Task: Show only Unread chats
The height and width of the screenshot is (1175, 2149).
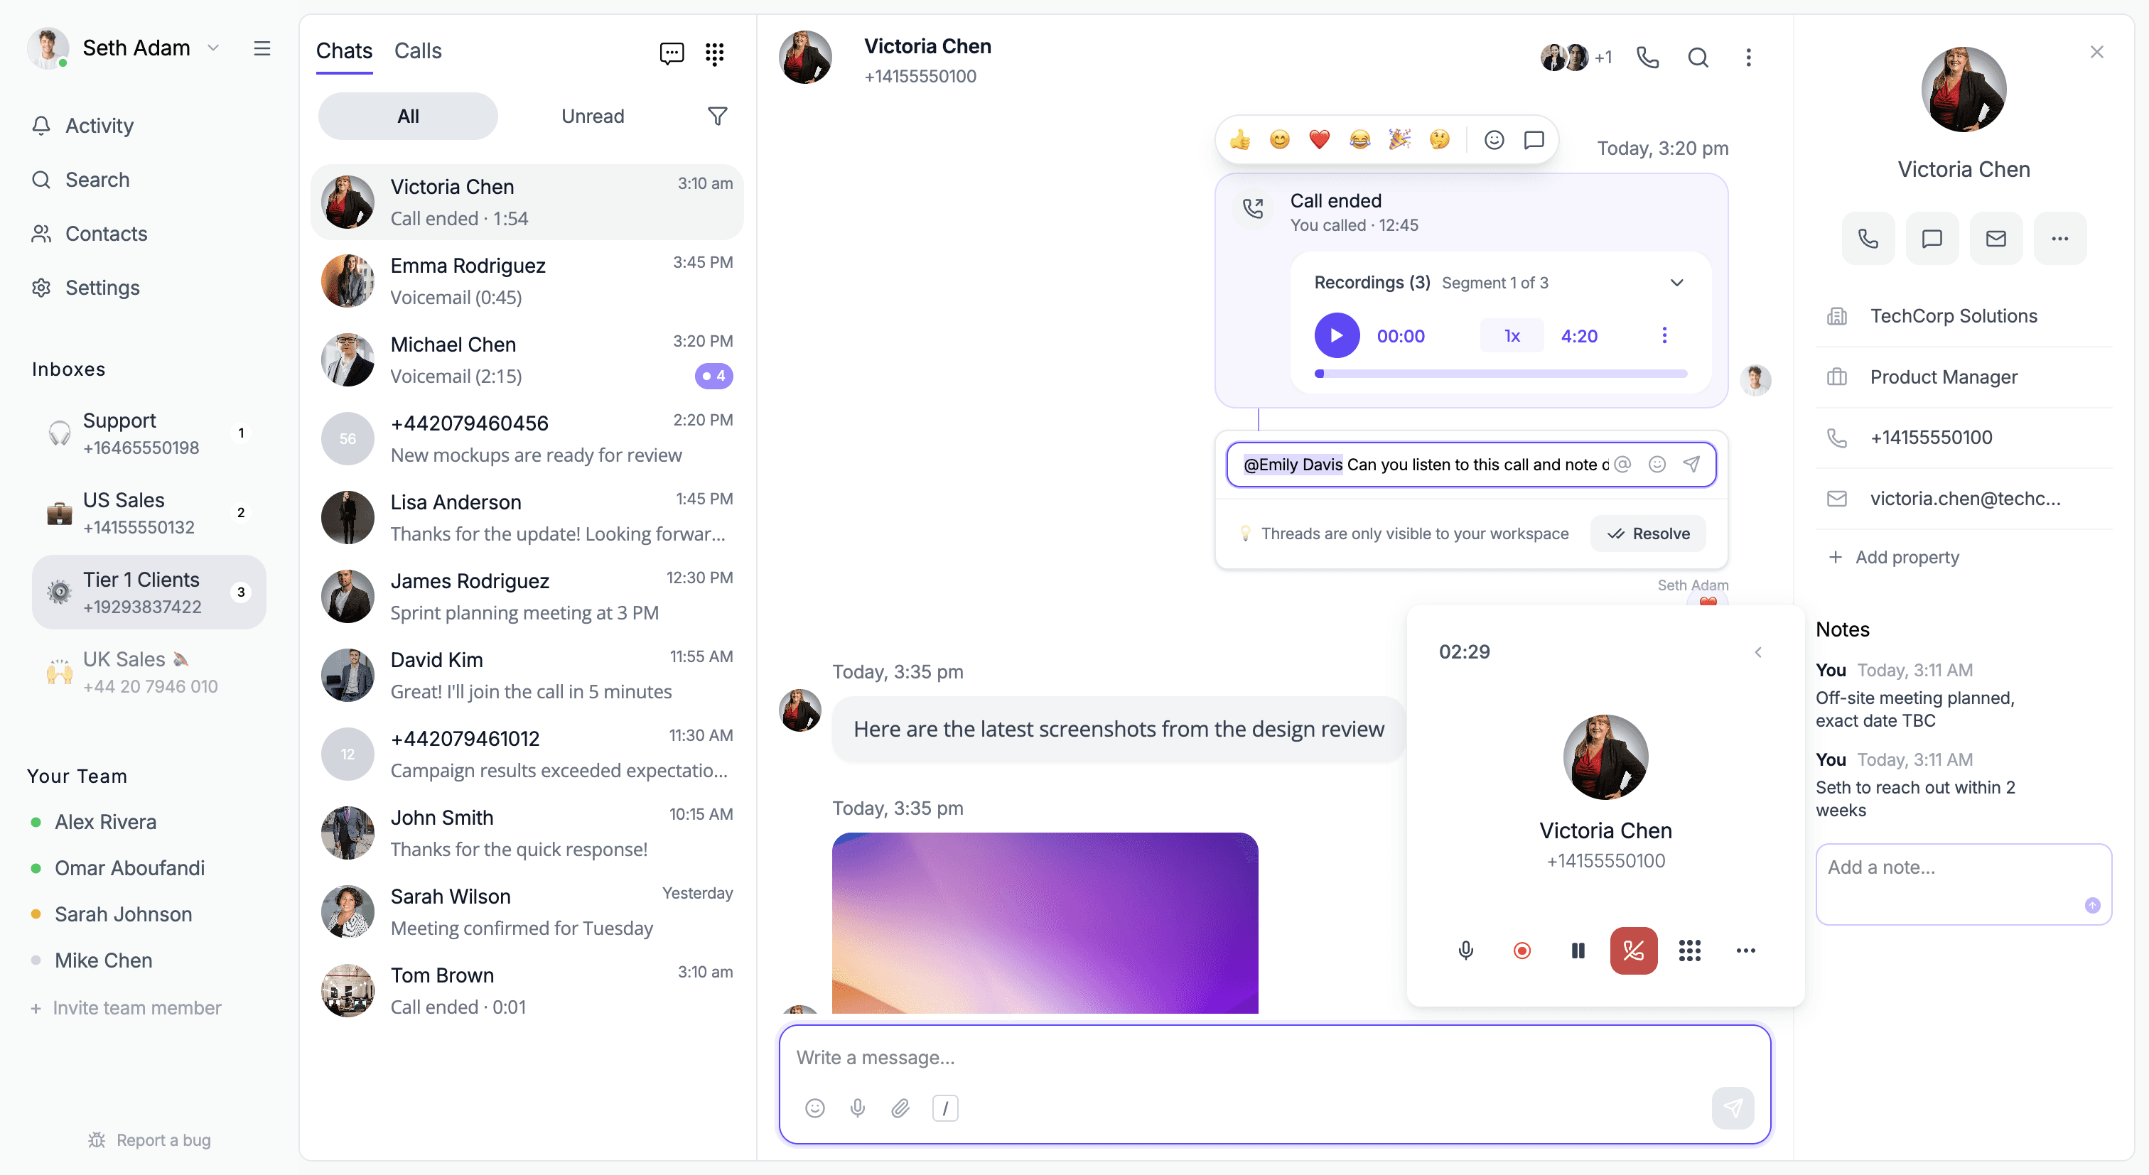Action: pyautogui.click(x=592, y=116)
